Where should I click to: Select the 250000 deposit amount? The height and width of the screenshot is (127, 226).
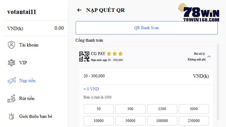pos(194,121)
